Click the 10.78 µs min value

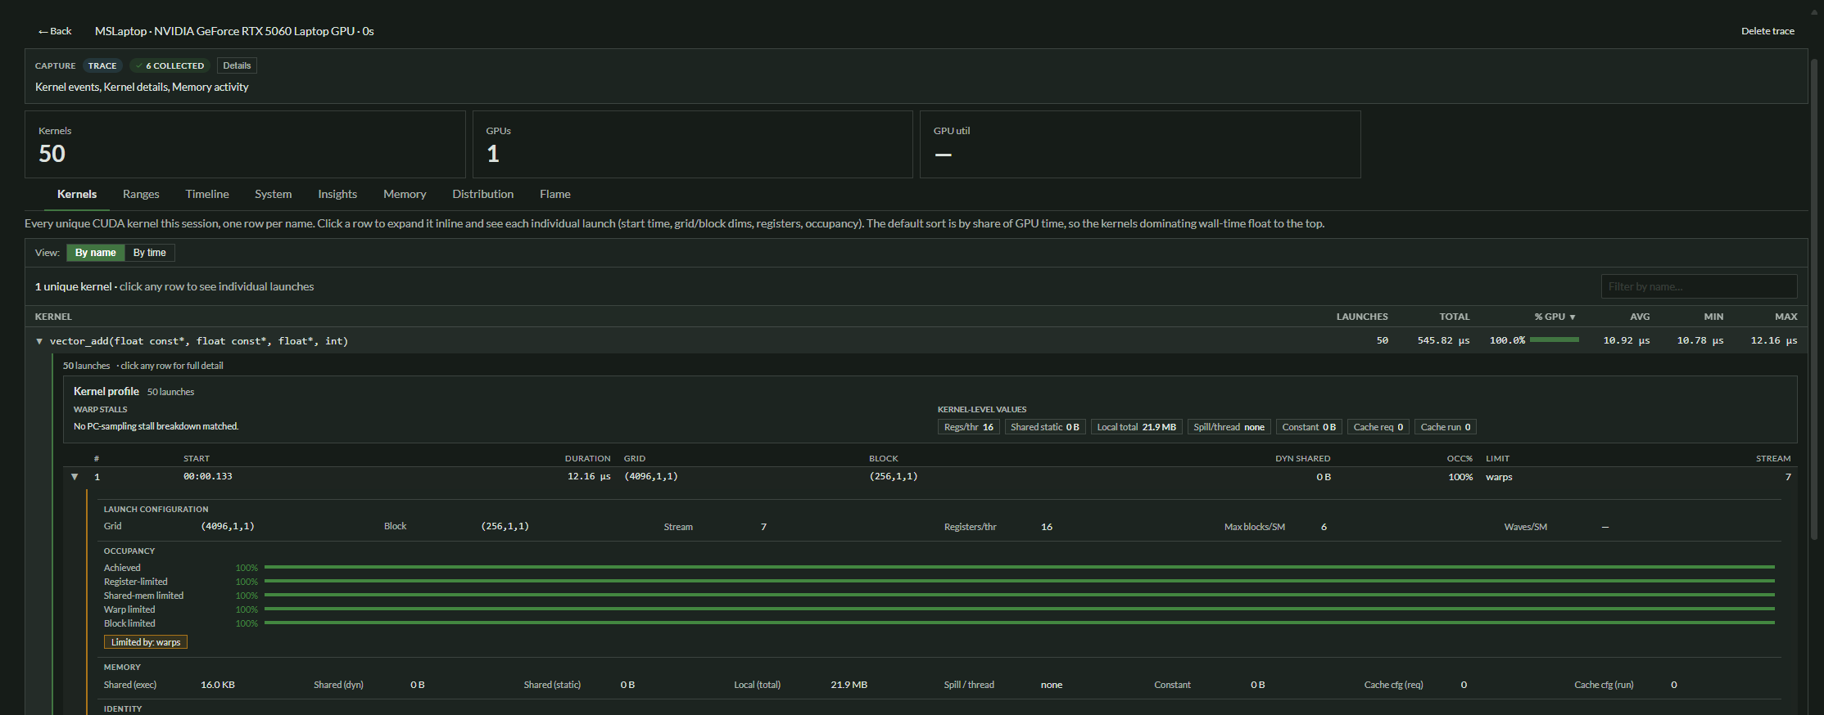click(x=1700, y=340)
